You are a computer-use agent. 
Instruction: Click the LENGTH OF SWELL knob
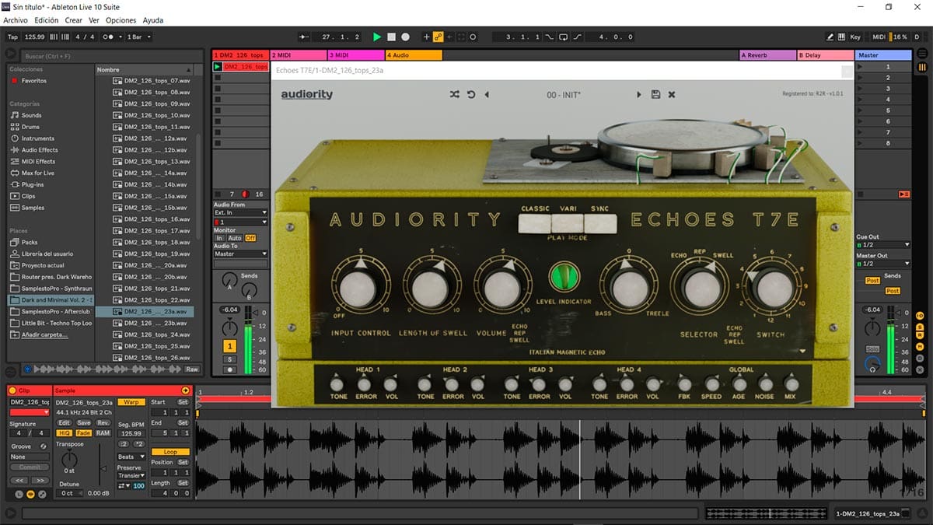[x=431, y=290]
